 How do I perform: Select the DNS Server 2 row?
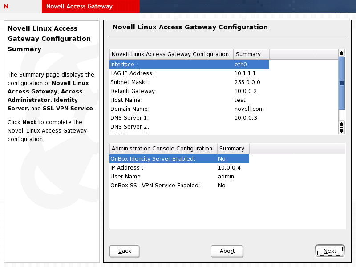pyautogui.click(x=189, y=126)
